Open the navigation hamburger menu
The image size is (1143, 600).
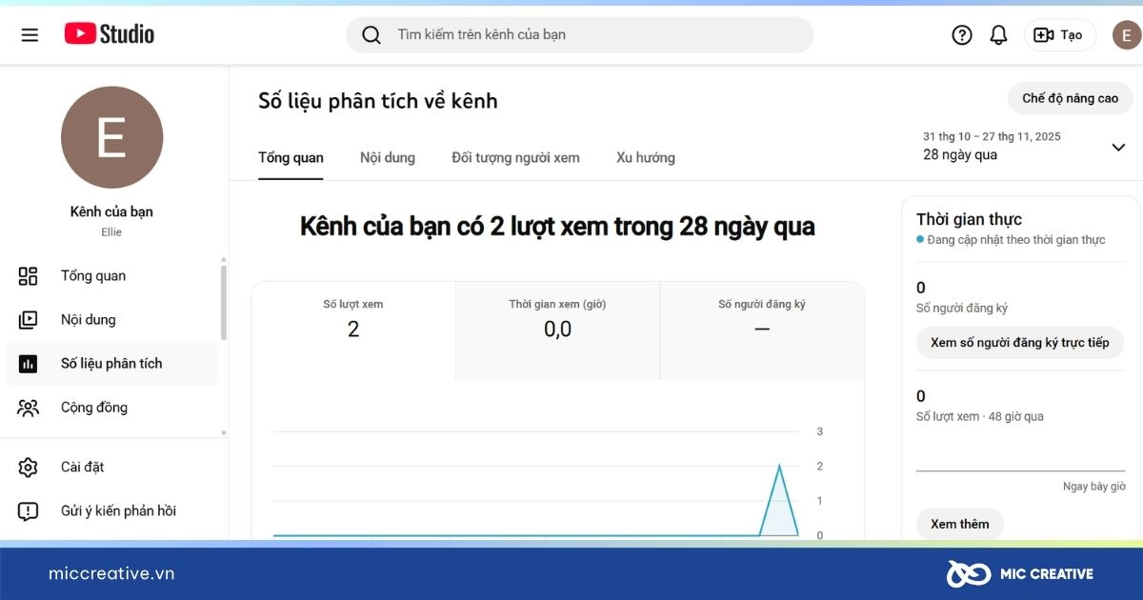(30, 33)
